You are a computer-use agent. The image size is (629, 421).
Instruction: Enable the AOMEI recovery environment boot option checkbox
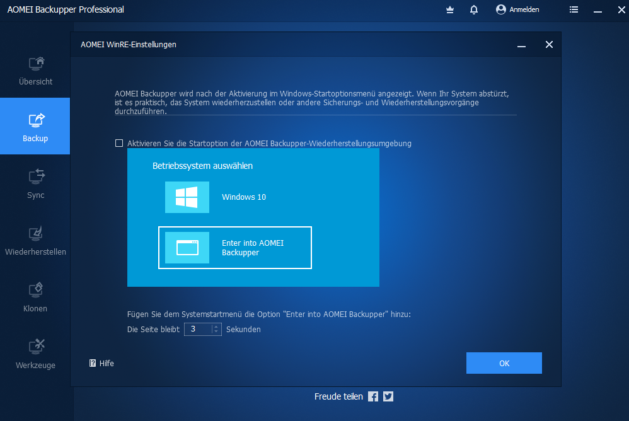[x=119, y=143]
